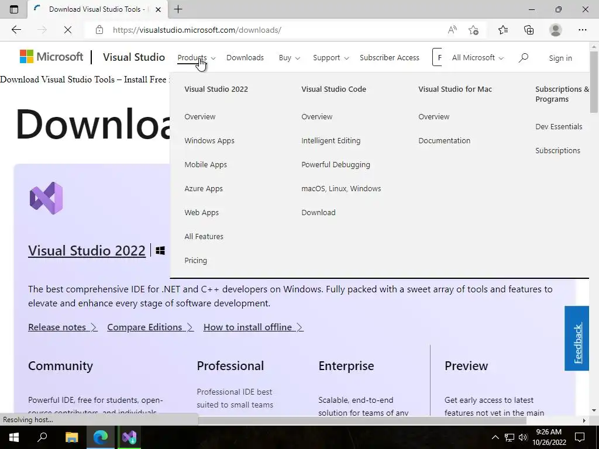Open the Favorites list icon
The image size is (599, 449).
(503, 30)
